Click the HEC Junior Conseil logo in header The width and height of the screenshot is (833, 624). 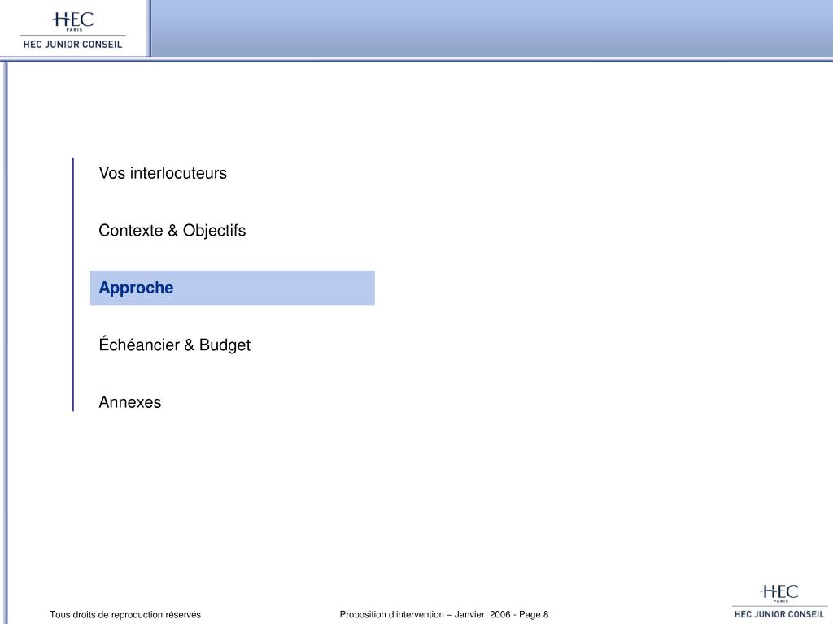tap(72, 30)
